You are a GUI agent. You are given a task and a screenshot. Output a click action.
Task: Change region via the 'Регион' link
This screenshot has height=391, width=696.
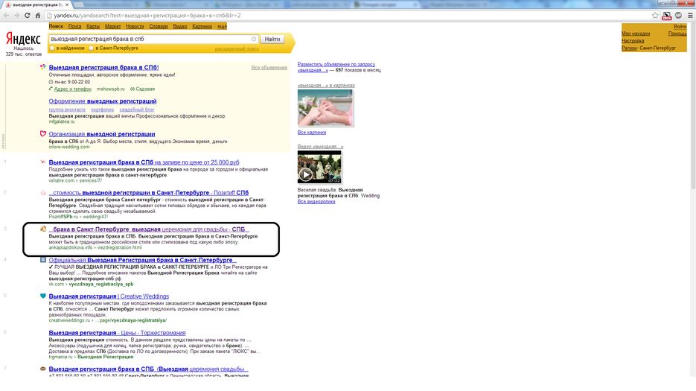click(x=629, y=48)
